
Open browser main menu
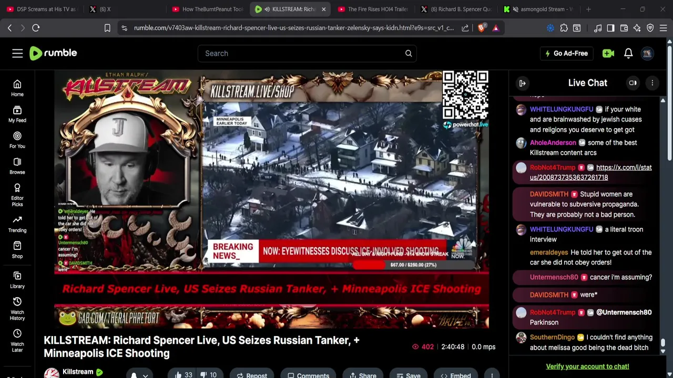pos(664,28)
